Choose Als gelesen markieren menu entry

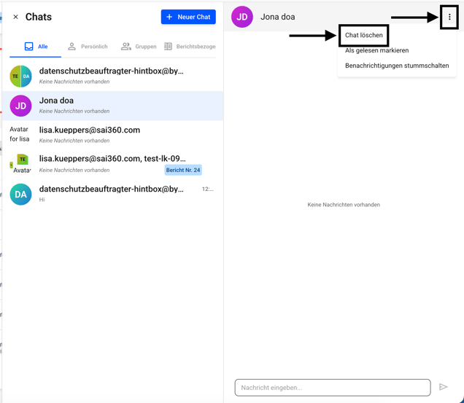pyautogui.click(x=376, y=50)
